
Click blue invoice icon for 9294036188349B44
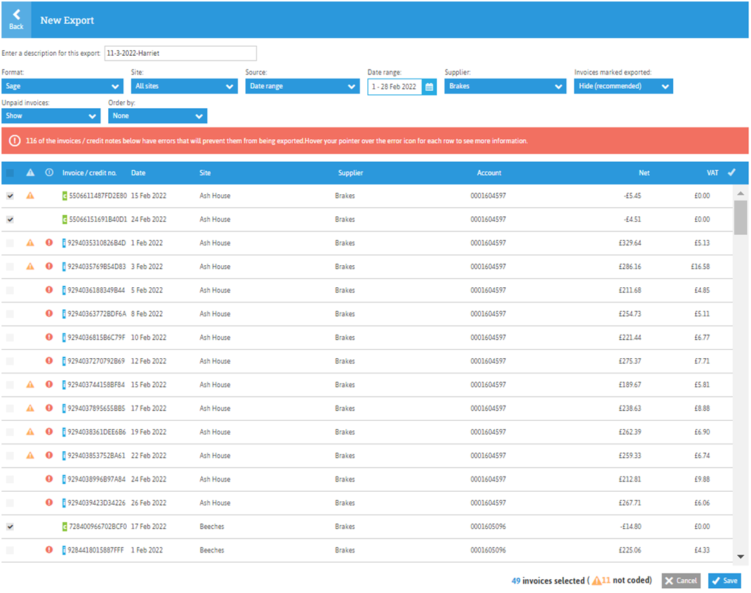pos(63,291)
